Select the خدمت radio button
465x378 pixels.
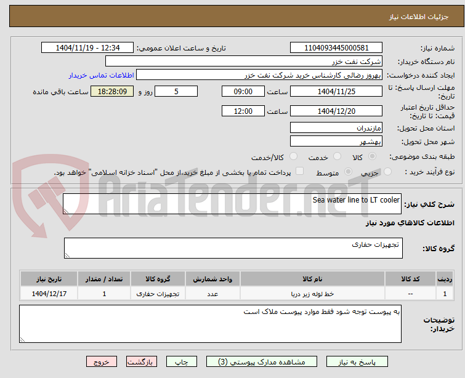[x=337, y=156]
